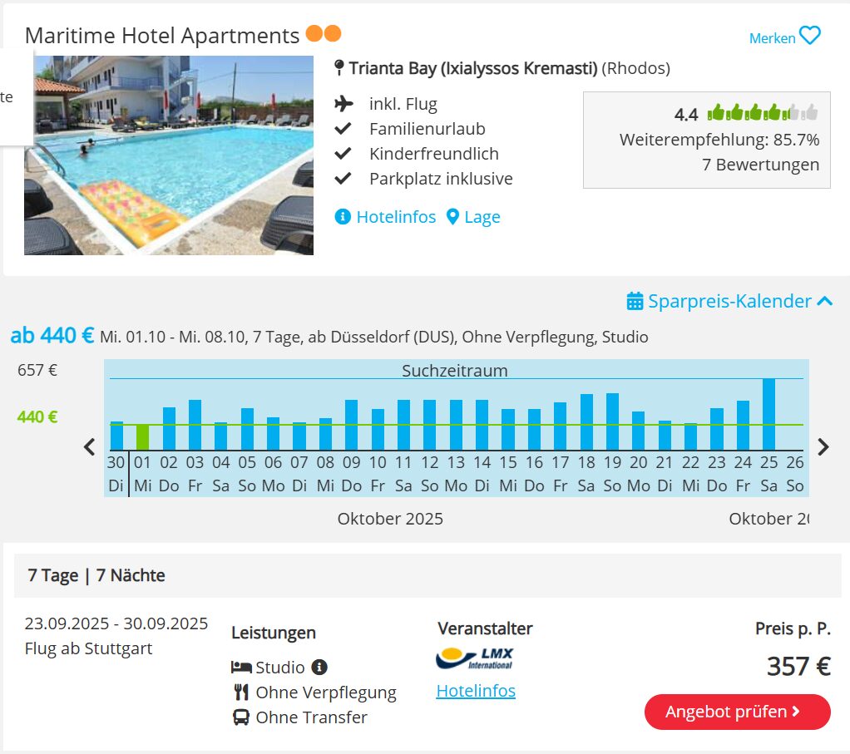Go to previous dates with left arrow
Viewport: 850px width, 754px height.
point(90,447)
